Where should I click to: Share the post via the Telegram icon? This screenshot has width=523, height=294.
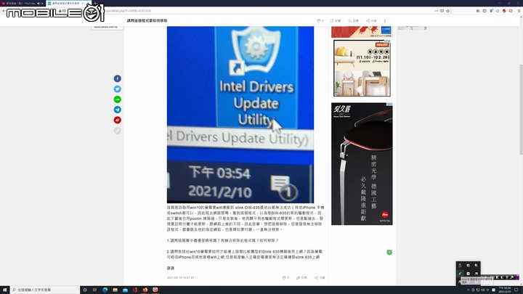(118, 110)
